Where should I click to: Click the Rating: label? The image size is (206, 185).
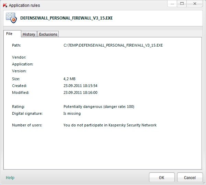[18, 107]
